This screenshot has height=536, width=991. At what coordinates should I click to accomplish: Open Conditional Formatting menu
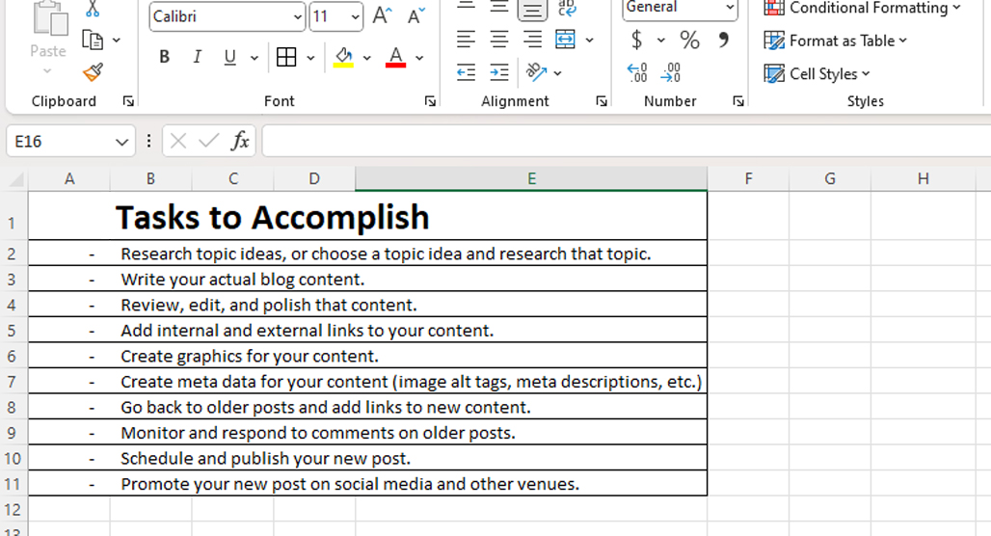click(862, 8)
